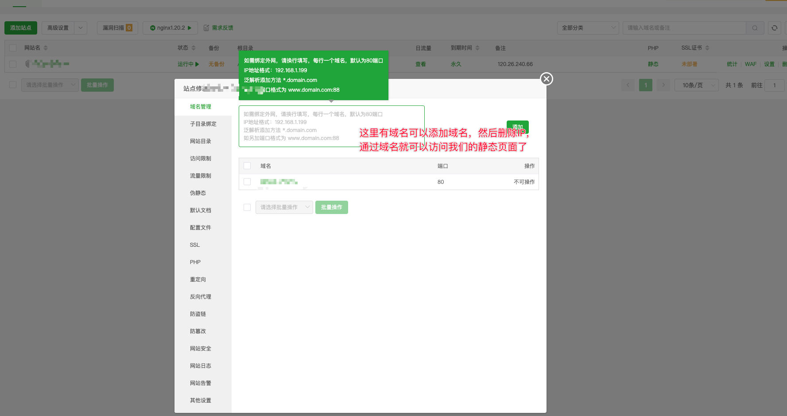Select all domains checkbox in header
This screenshot has height=416, width=787.
pos(247,166)
